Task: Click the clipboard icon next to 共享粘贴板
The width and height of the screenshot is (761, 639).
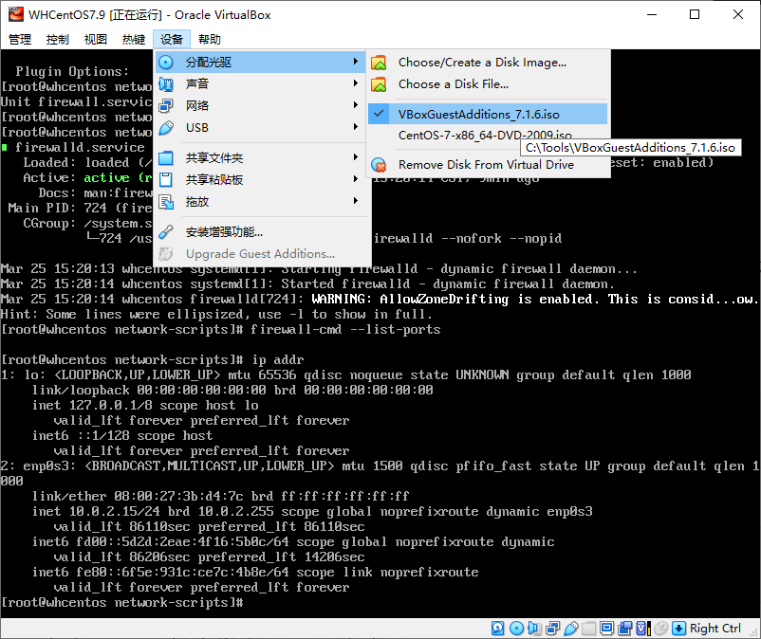Action: pyautogui.click(x=166, y=180)
